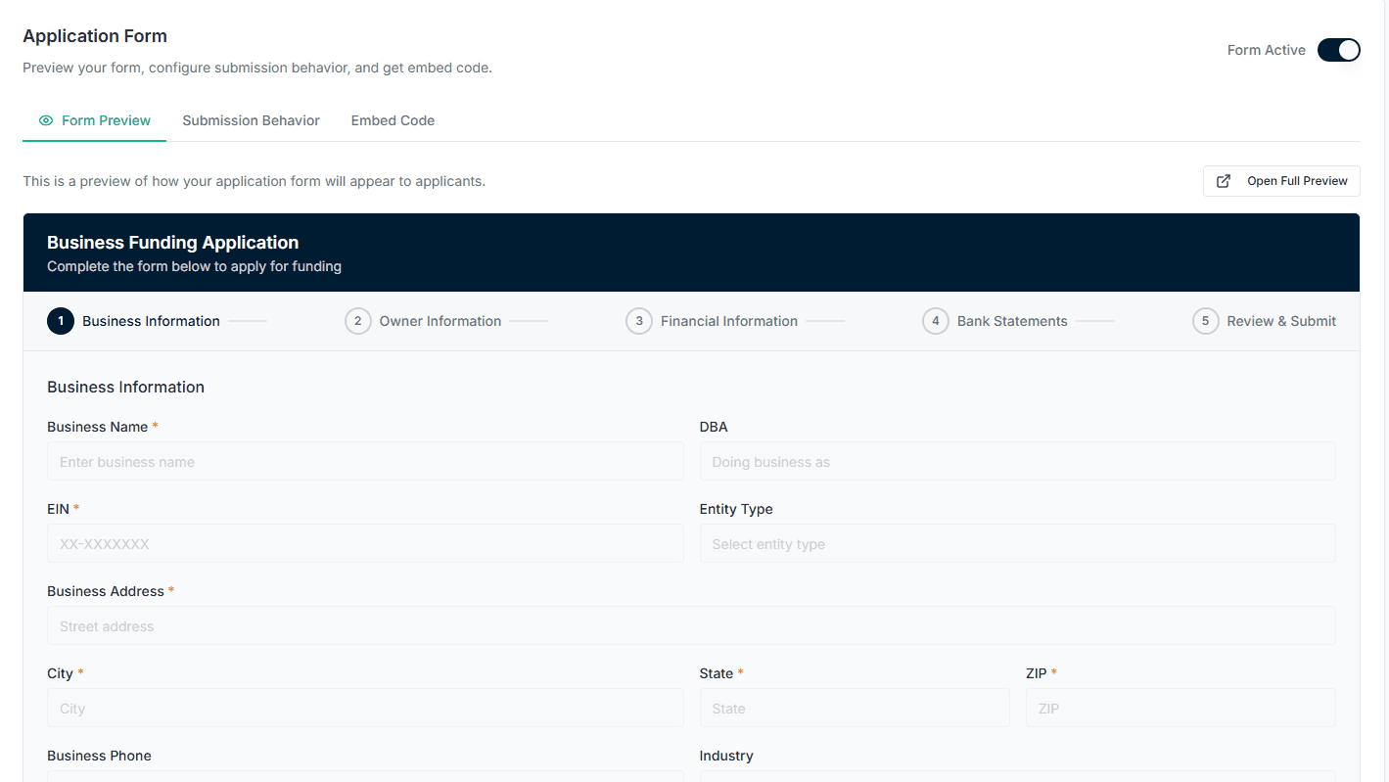
Task: Click step 3 Financial Information circle
Action: tap(638, 320)
